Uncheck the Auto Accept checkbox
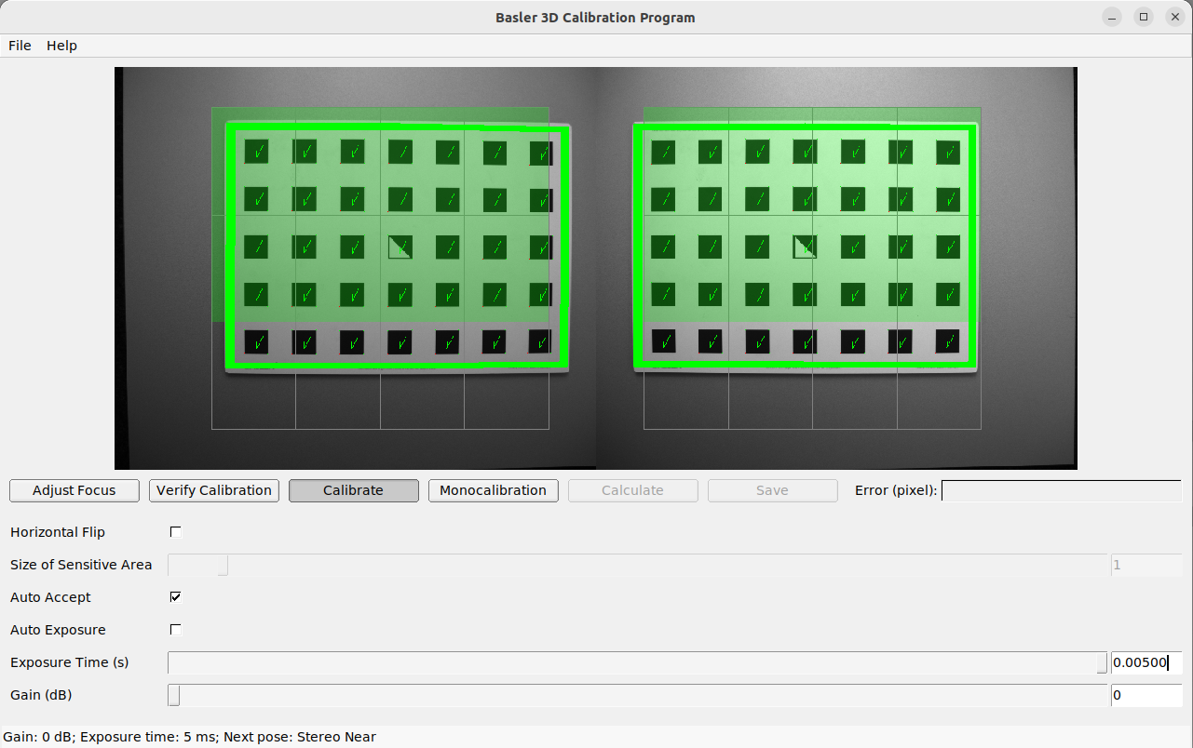The height and width of the screenshot is (748, 1193). [x=175, y=597]
